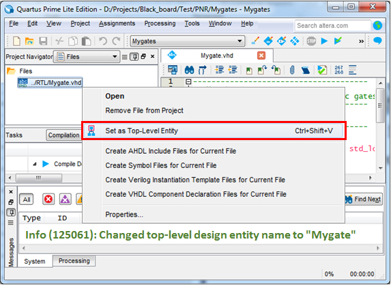Click the Search altera.com field

(x=332, y=26)
